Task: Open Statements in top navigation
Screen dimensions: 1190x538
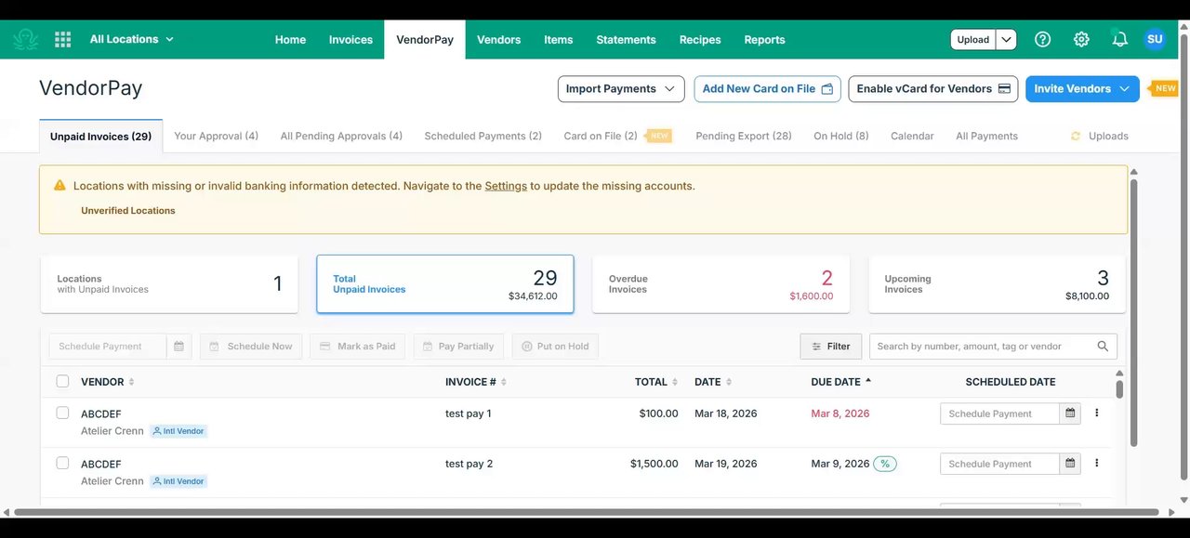Action: coord(626,39)
